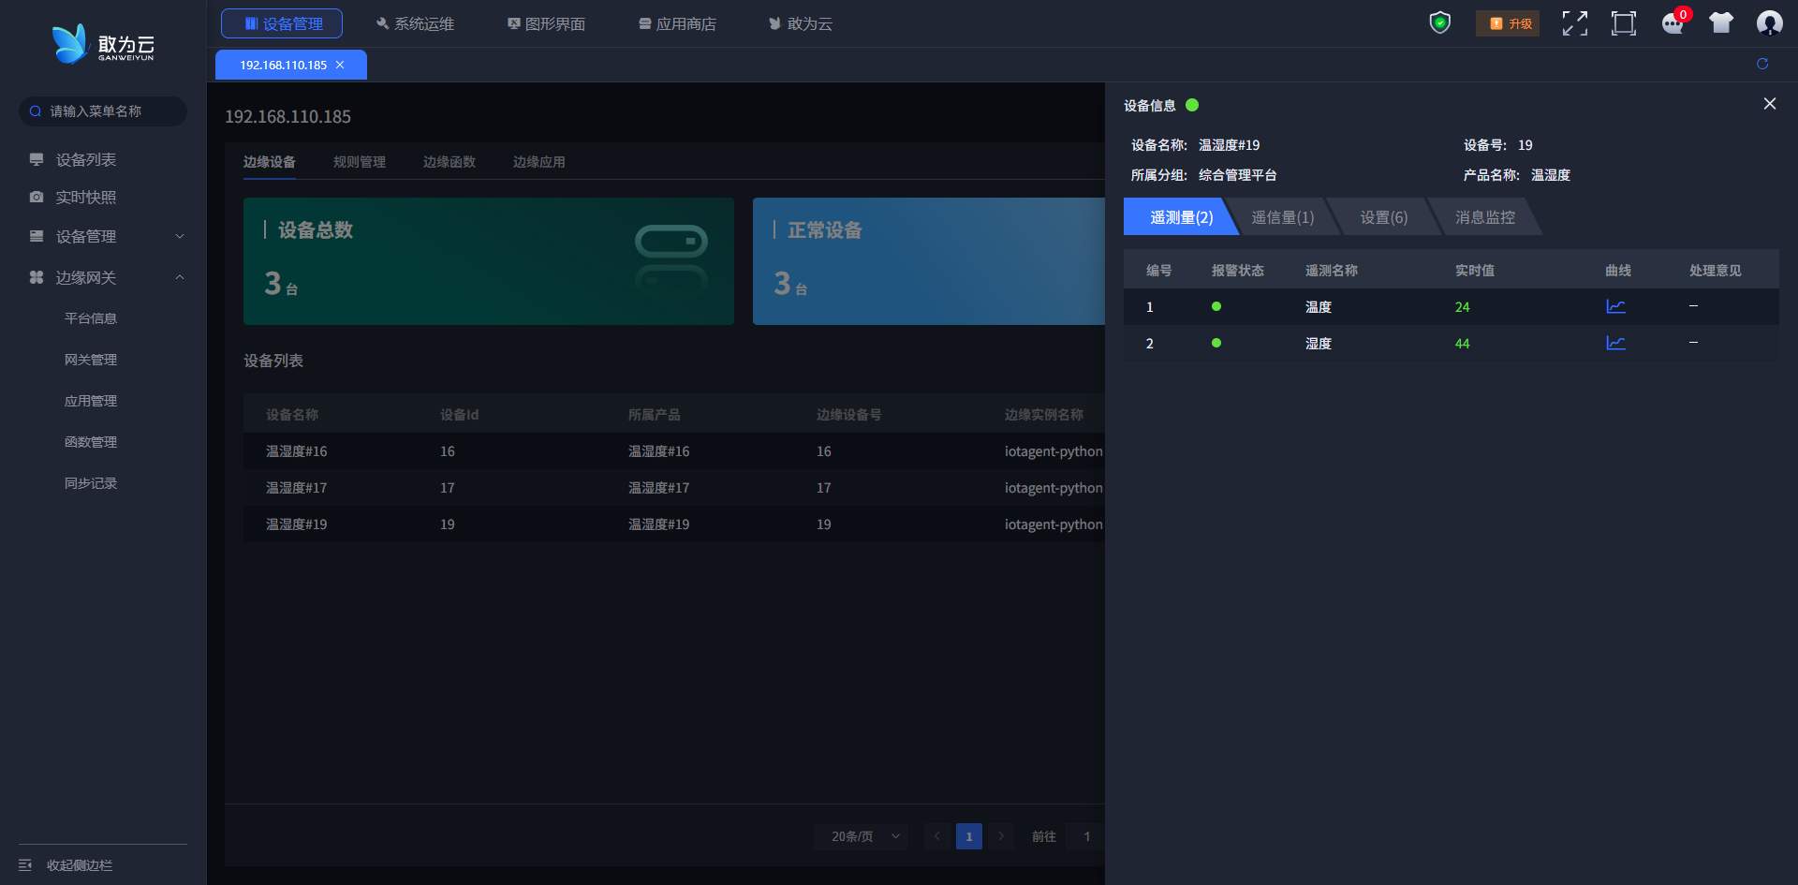Open the theme skin shirt icon
Image resolution: width=1798 pixels, height=885 pixels.
point(1721,23)
